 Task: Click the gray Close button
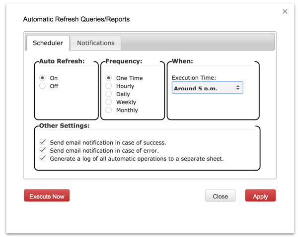[220, 196]
